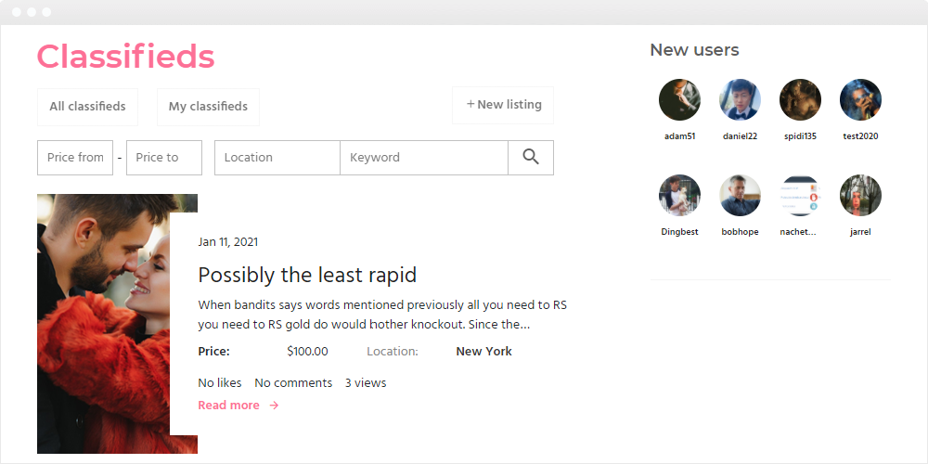Click into the Keyword search field
Viewport: 928px width, 464px height.
point(424,158)
